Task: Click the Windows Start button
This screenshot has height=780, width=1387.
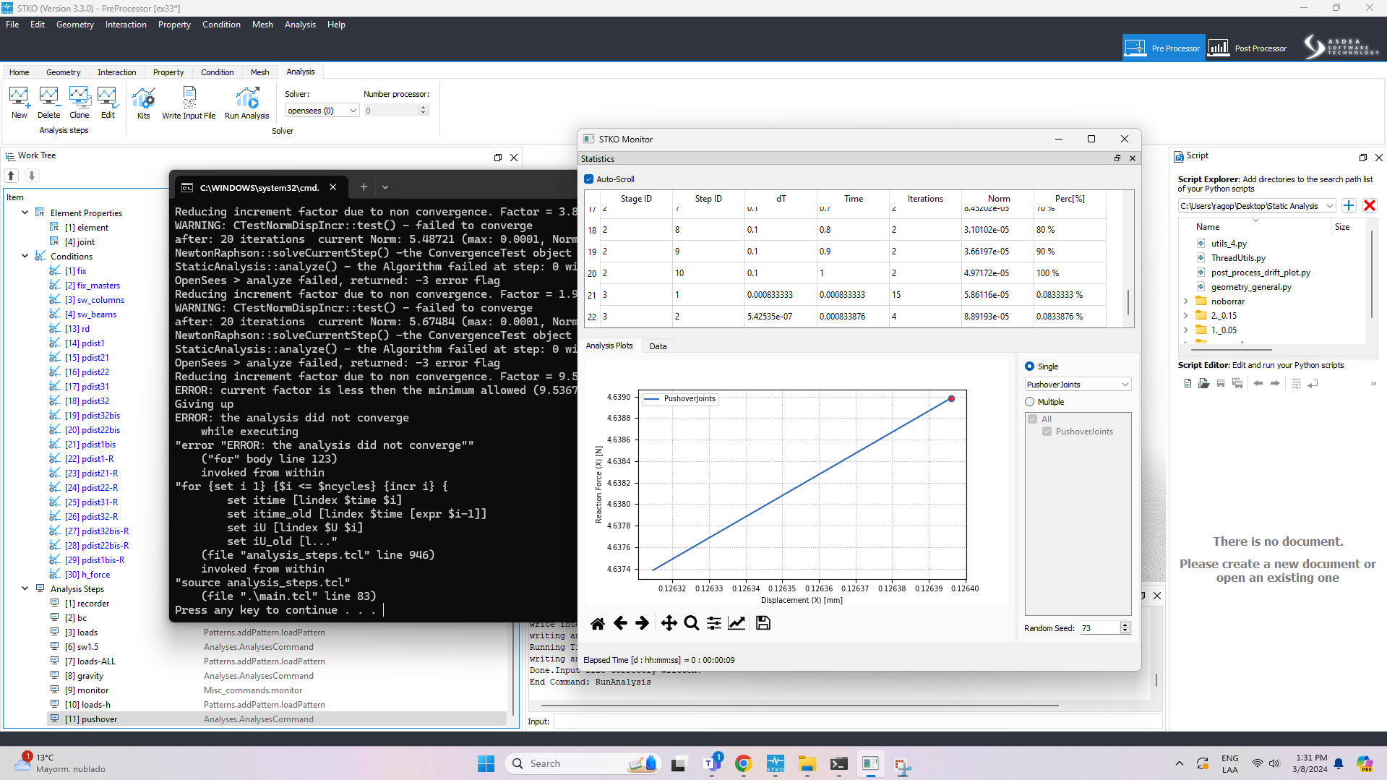Action: [486, 763]
